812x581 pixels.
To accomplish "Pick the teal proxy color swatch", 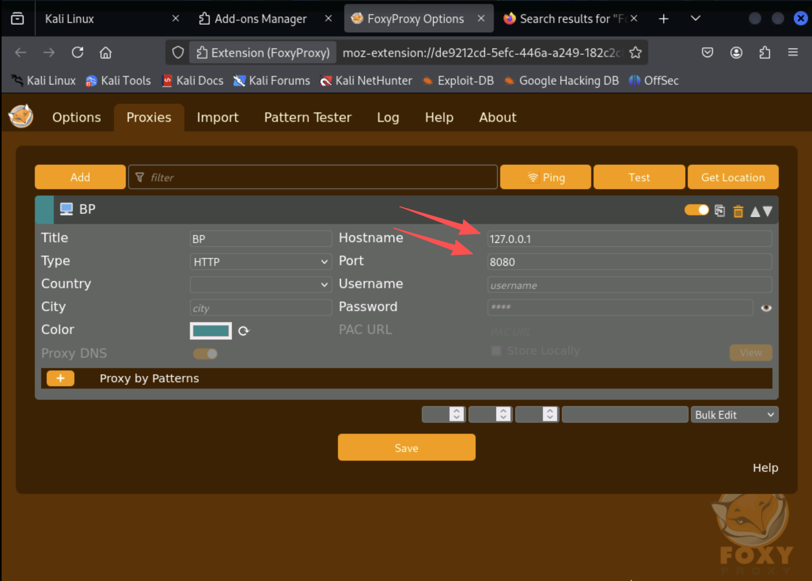I will [211, 331].
